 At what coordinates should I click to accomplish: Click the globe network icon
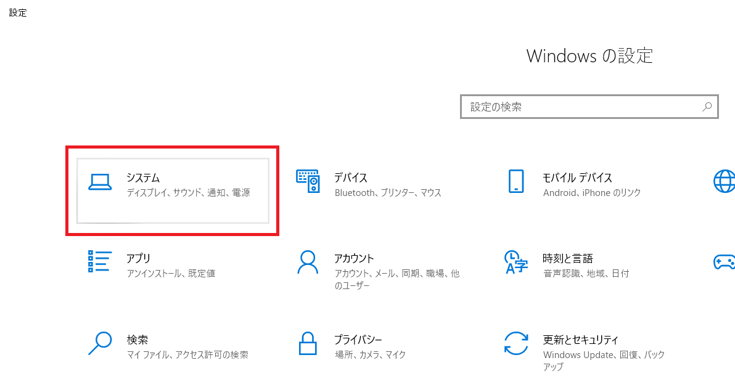pos(725,181)
